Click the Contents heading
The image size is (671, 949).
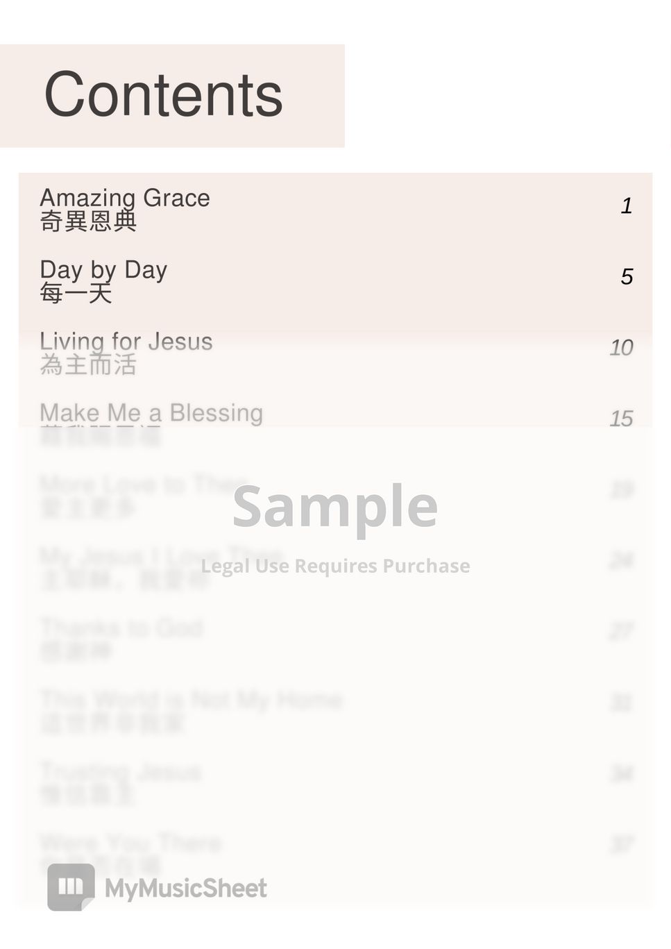click(164, 95)
